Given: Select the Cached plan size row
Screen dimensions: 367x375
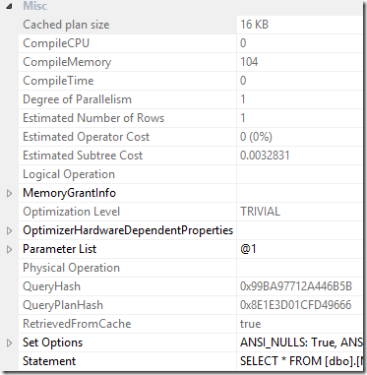Looking at the screenshot, I should (190, 25).
